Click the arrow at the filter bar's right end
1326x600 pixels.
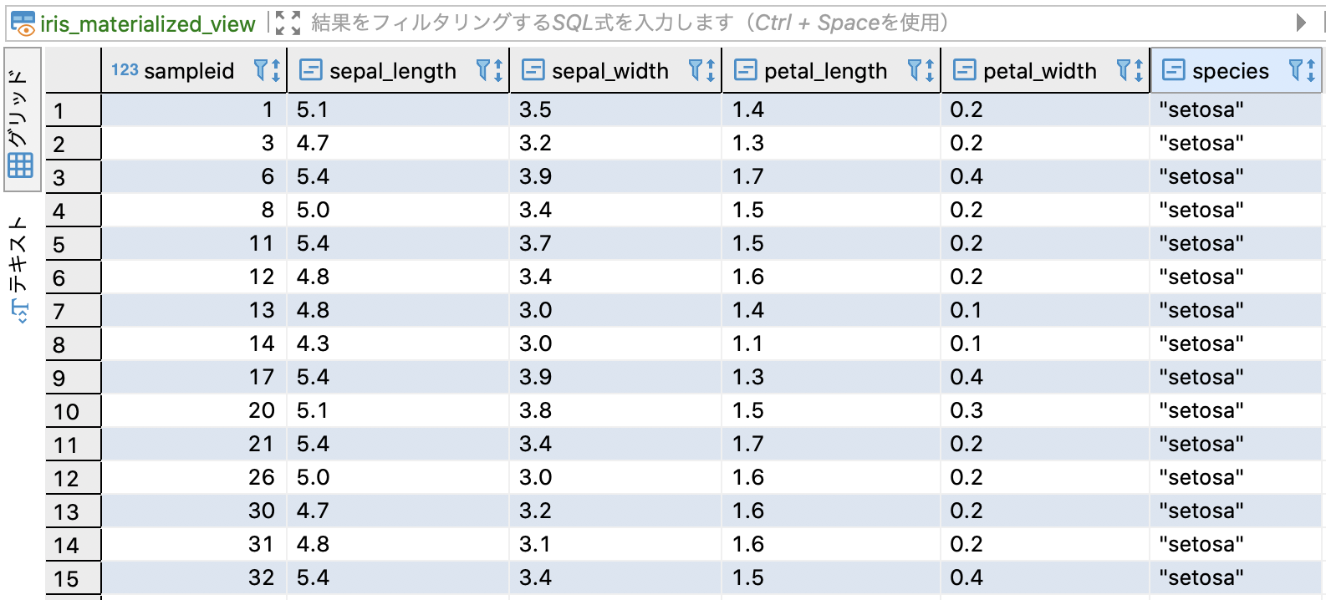tap(1301, 23)
